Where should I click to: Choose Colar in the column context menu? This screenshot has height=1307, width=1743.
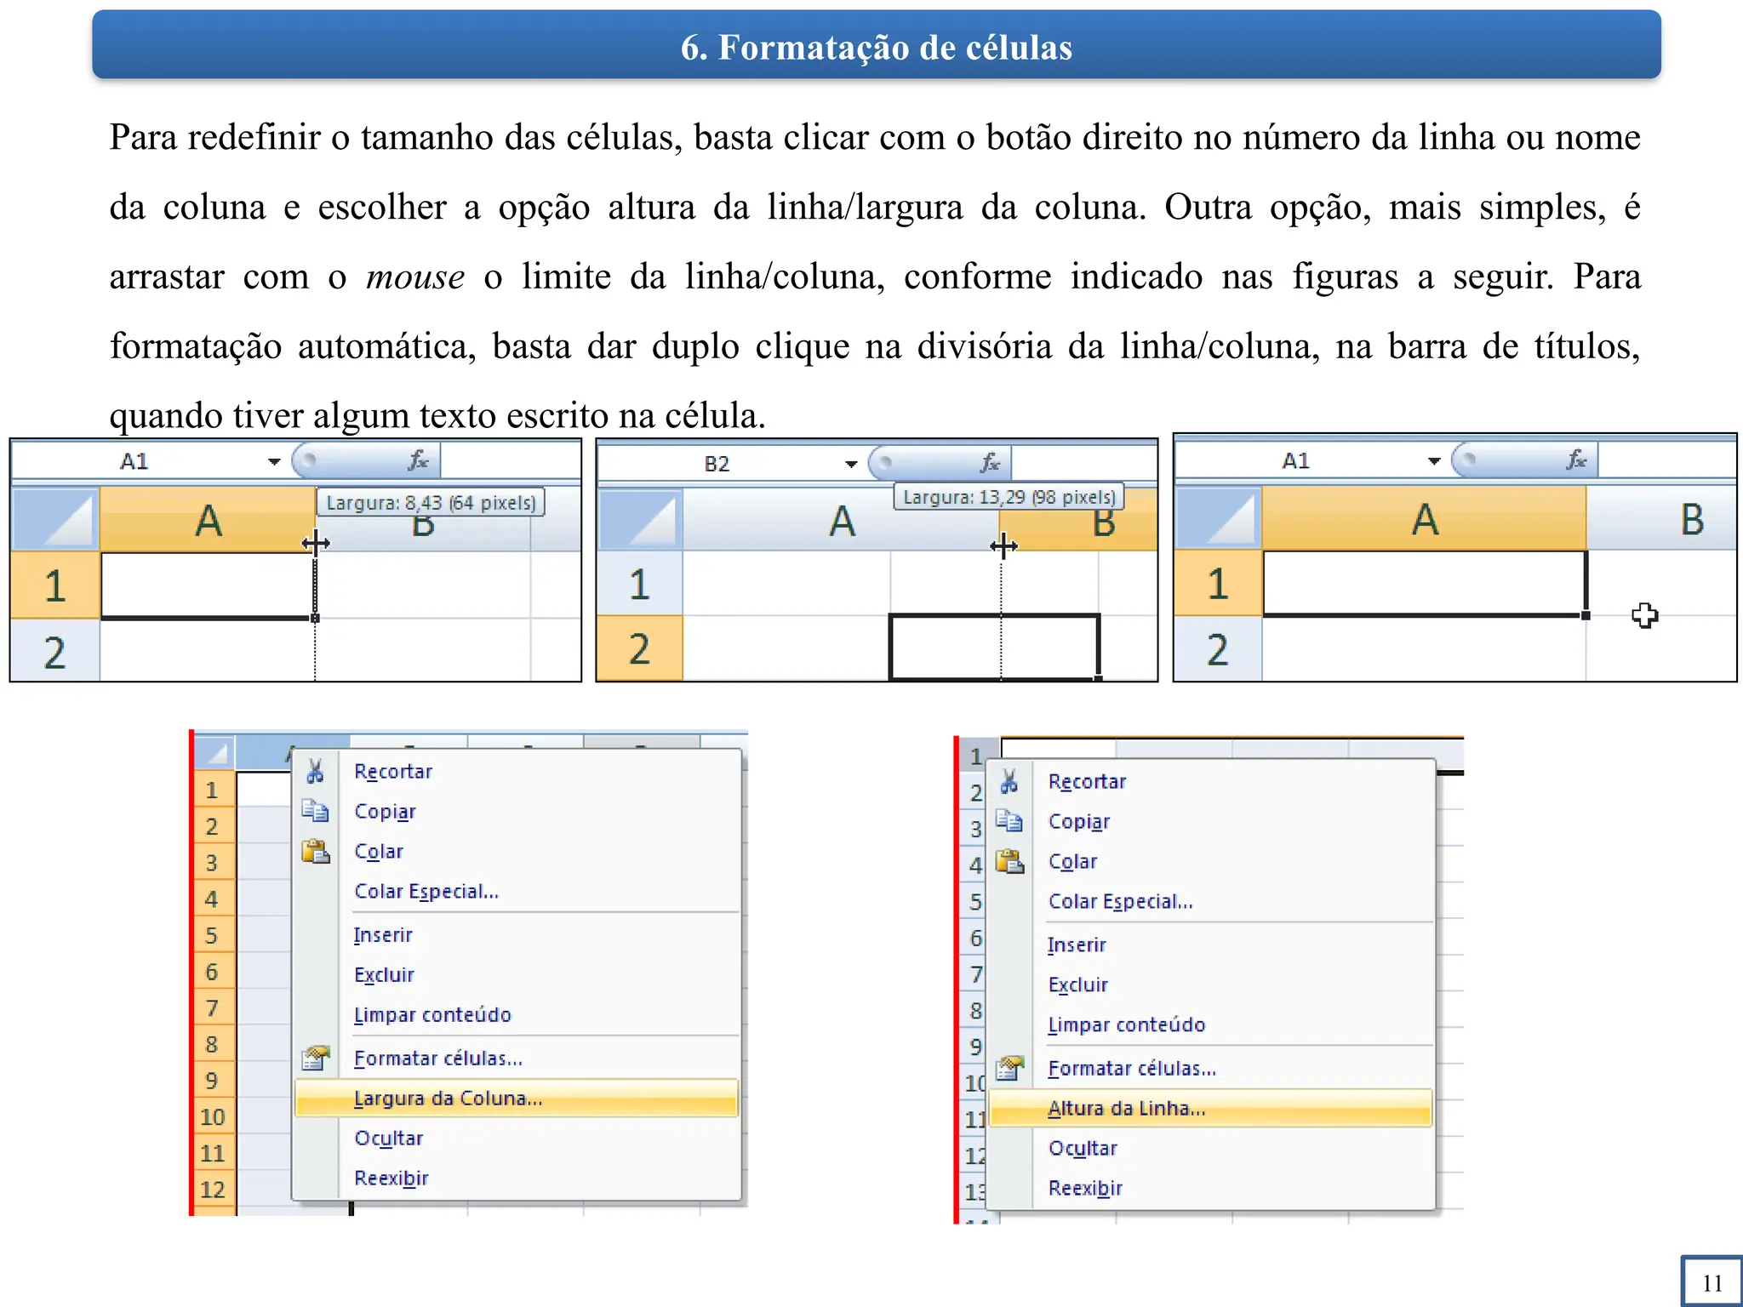(x=378, y=851)
